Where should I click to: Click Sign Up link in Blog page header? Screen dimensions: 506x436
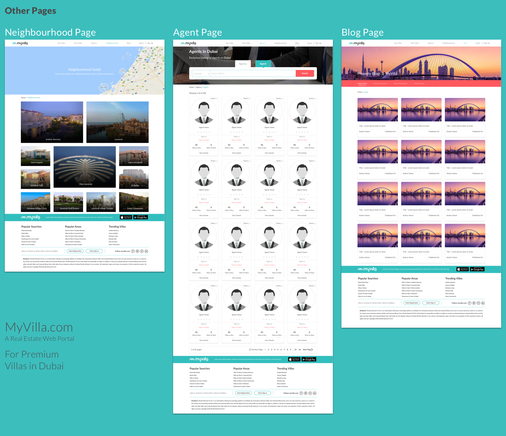click(x=487, y=43)
